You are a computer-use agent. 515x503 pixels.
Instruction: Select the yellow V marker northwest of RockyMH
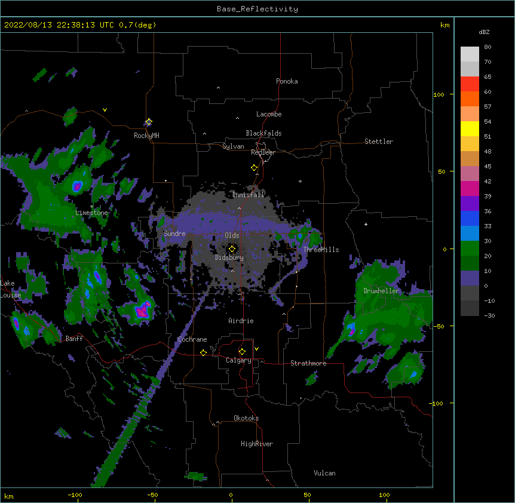(x=105, y=110)
